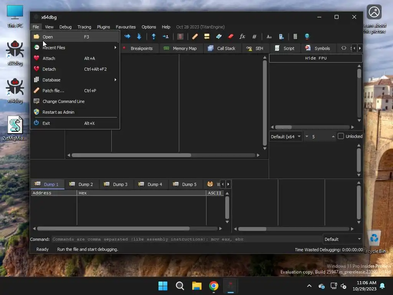Open the Patches bandage icon in toolbar
Screen dimensions: 393x295
coord(195,36)
